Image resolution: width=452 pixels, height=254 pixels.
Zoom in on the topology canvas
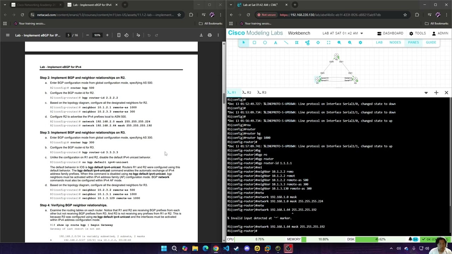pyautogui.click(x=350, y=43)
